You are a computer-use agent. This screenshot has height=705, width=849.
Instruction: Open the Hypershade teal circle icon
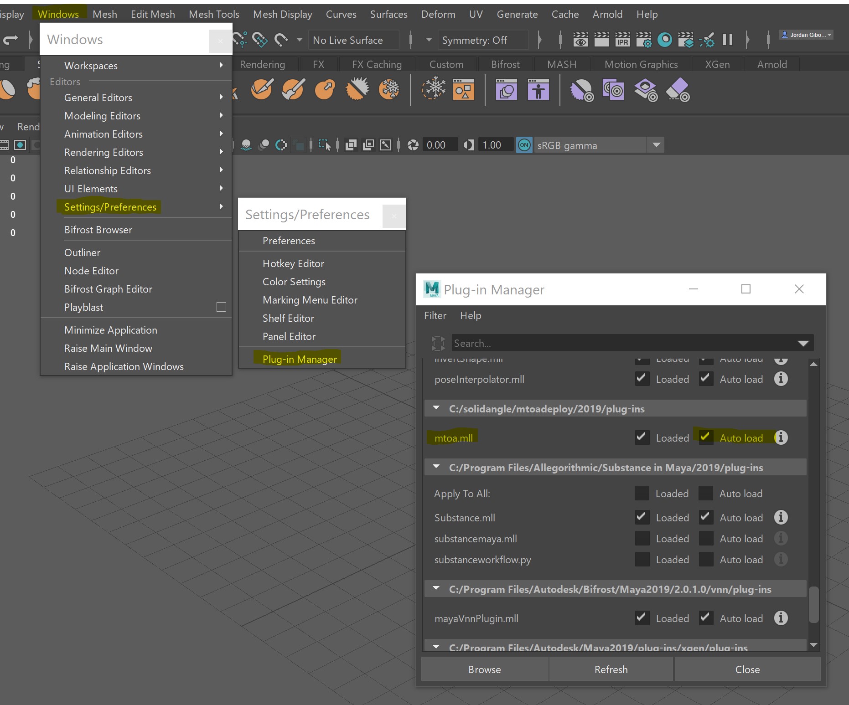(x=665, y=40)
